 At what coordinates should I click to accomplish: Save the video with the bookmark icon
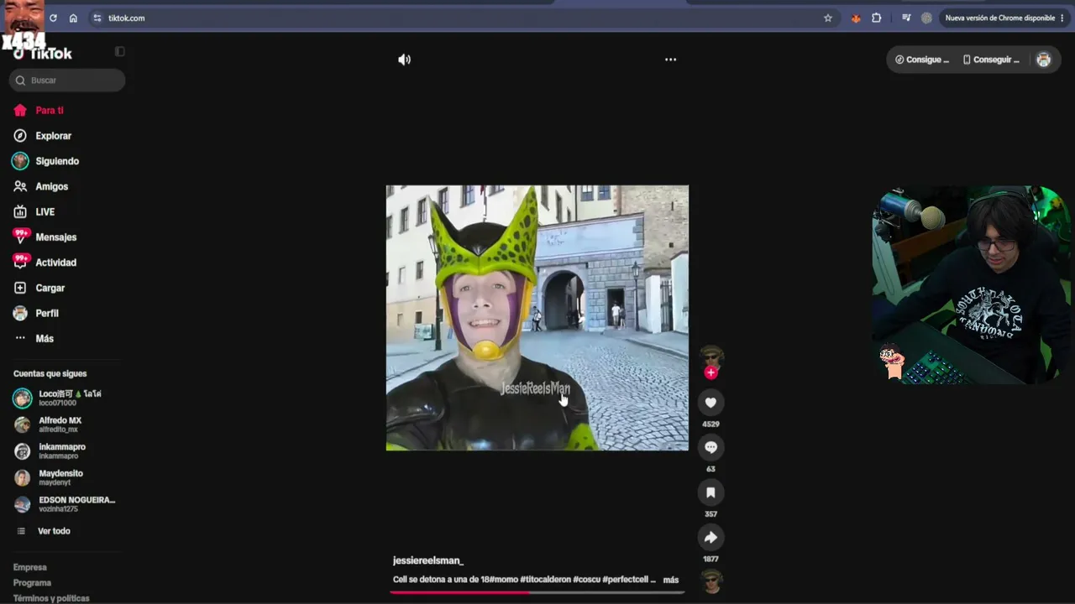[711, 492]
